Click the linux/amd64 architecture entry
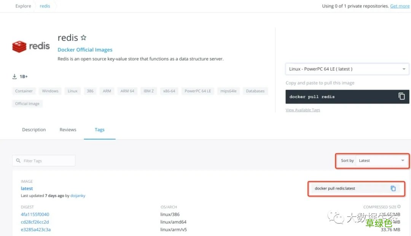The width and height of the screenshot is (411, 236). click(174, 222)
